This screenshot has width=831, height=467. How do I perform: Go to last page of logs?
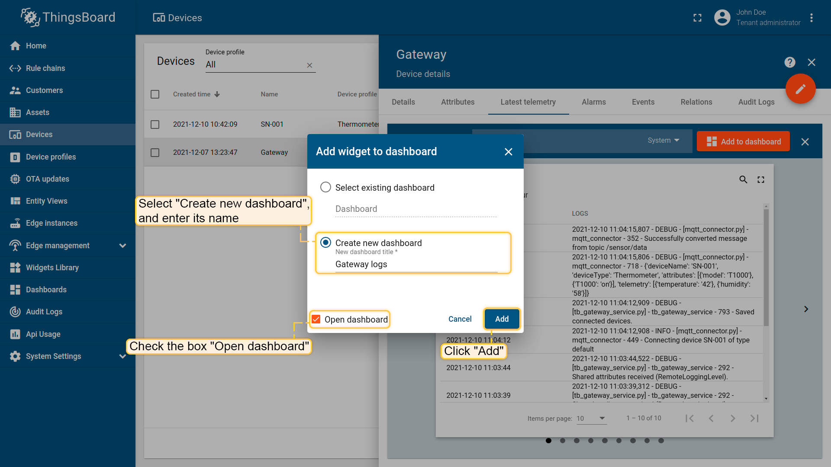[x=754, y=418]
